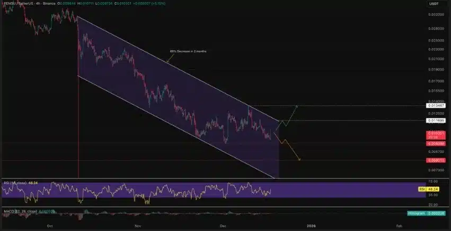Select the RSI (14, close) indicator legend
This screenshot has height=231, width=451.
pos(15,183)
